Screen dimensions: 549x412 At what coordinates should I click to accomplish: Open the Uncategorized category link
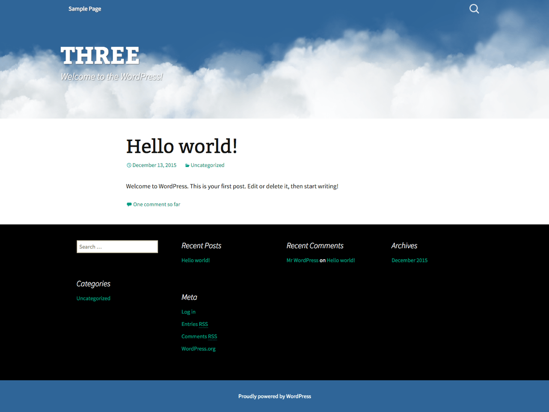pyautogui.click(x=207, y=165)
